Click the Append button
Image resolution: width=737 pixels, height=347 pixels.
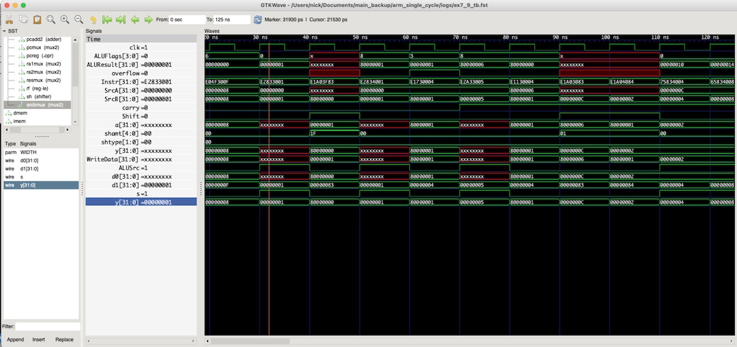pos(16,340)
